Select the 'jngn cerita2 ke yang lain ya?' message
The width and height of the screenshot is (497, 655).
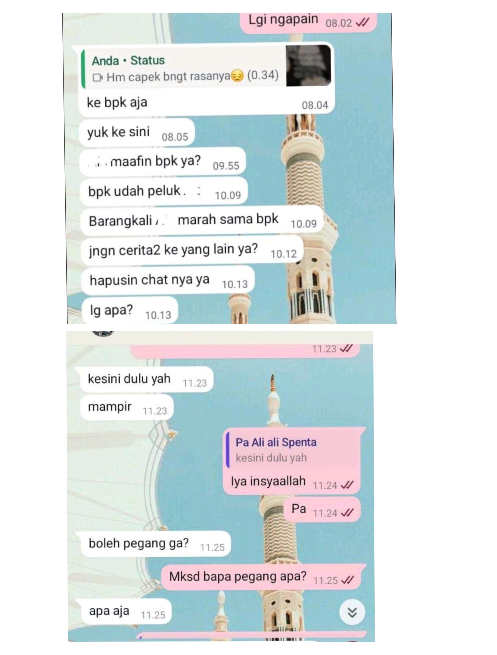point(192,250)
